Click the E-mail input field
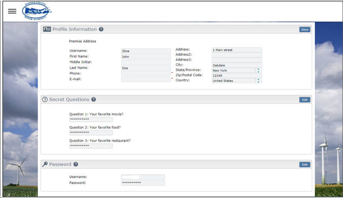 (x=146, y=80)
